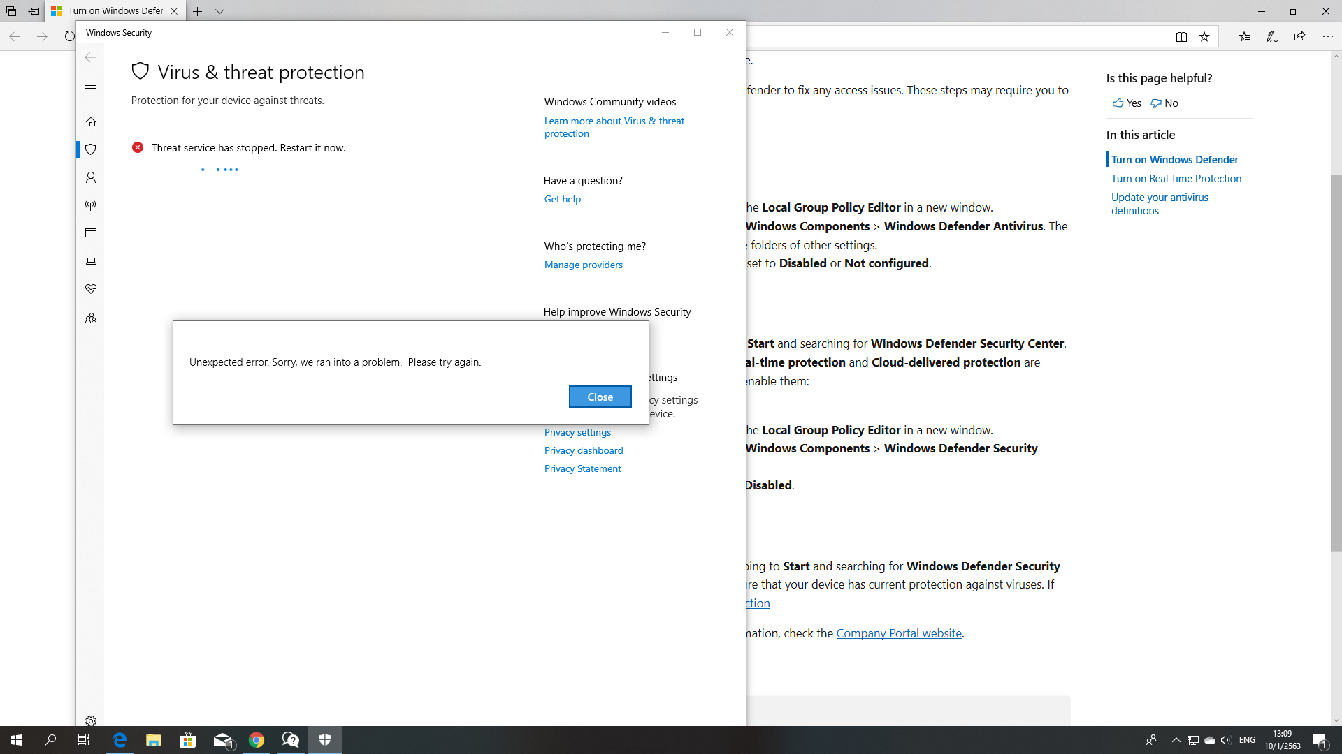Viewport: 1342px width, 754px height.
Task: Go back in Windows Security
Action: pyautogui.click(x=90, y=57)
